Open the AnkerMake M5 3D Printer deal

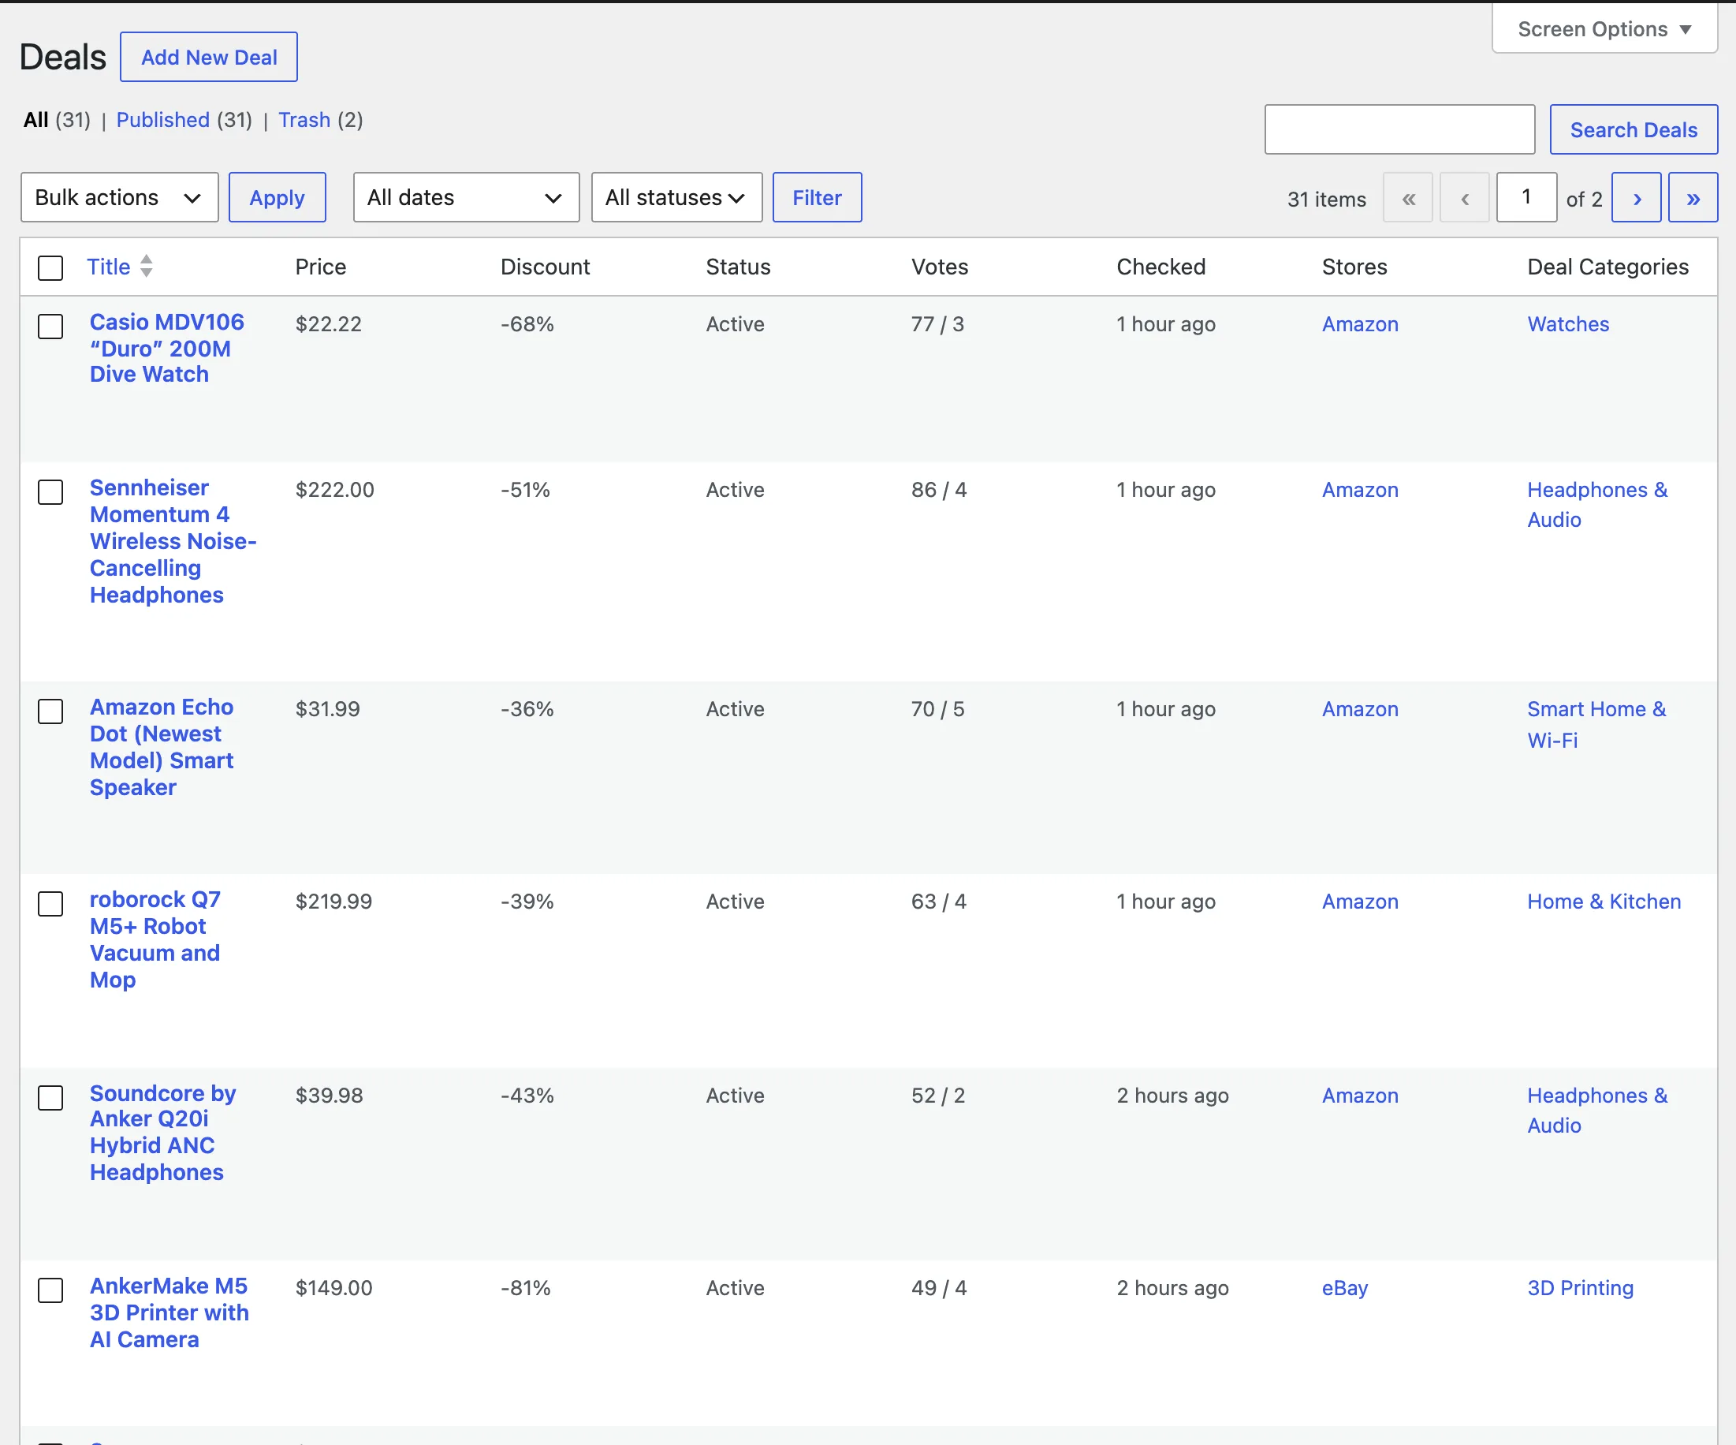tap(170, 1312)
